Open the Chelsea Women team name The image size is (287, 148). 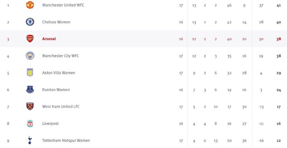[56, 22]
